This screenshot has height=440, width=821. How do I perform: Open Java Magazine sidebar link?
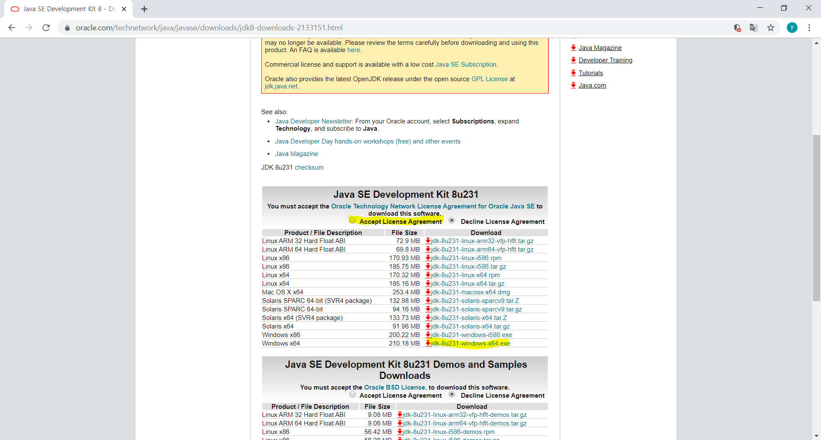click(x=600, y=48)
